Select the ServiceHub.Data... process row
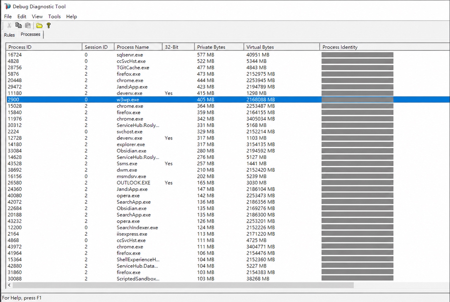This screenshot has height=302, width=450. coord(228,266)
